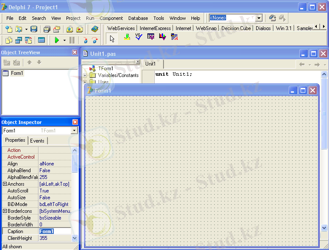Switch to Decision Cube palette tab
Image resolution: width=329 pixels, height=250 pixels.
tap(236, 28)
